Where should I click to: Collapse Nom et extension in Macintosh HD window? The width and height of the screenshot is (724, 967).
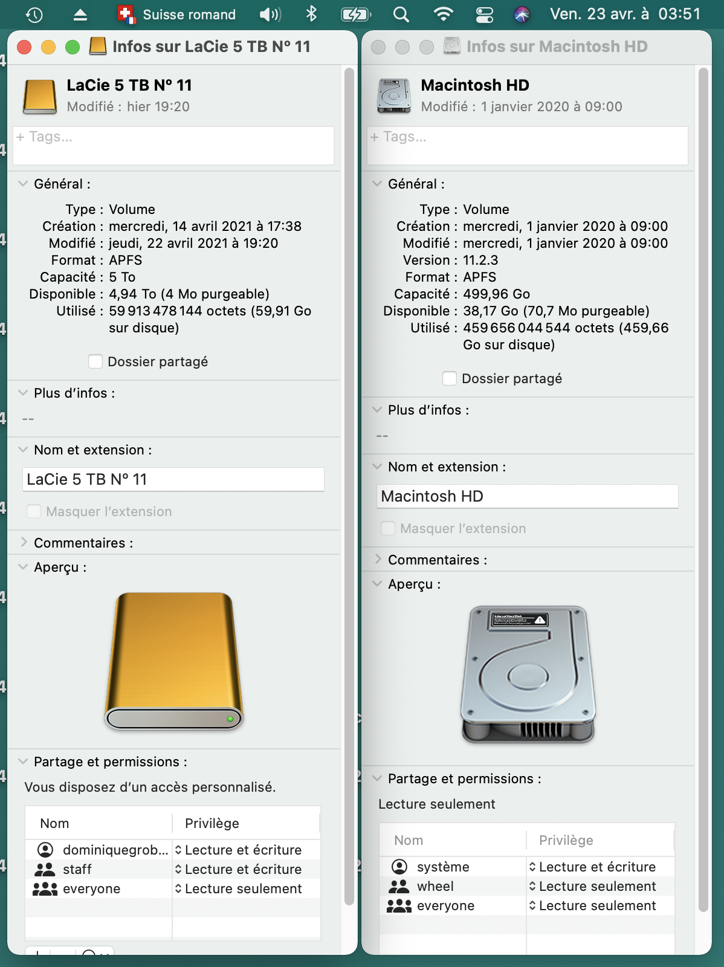377,467
